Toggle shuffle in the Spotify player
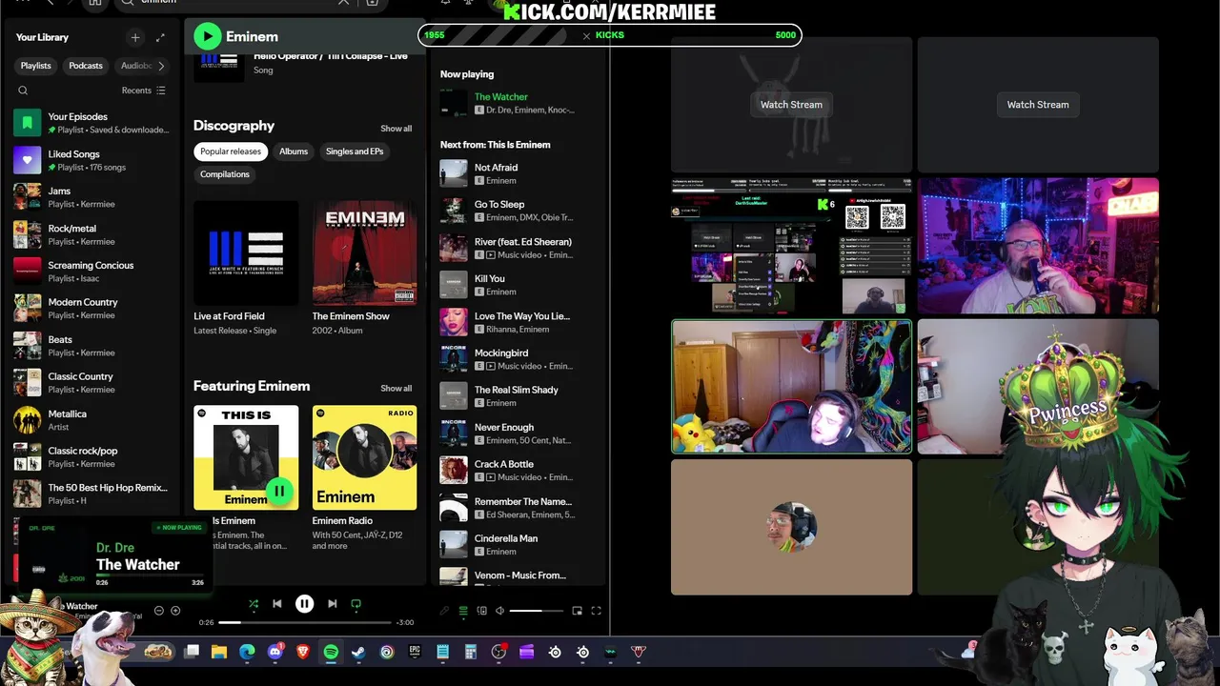Screen dimensions: 1220x686 click(x=254, y=603)
